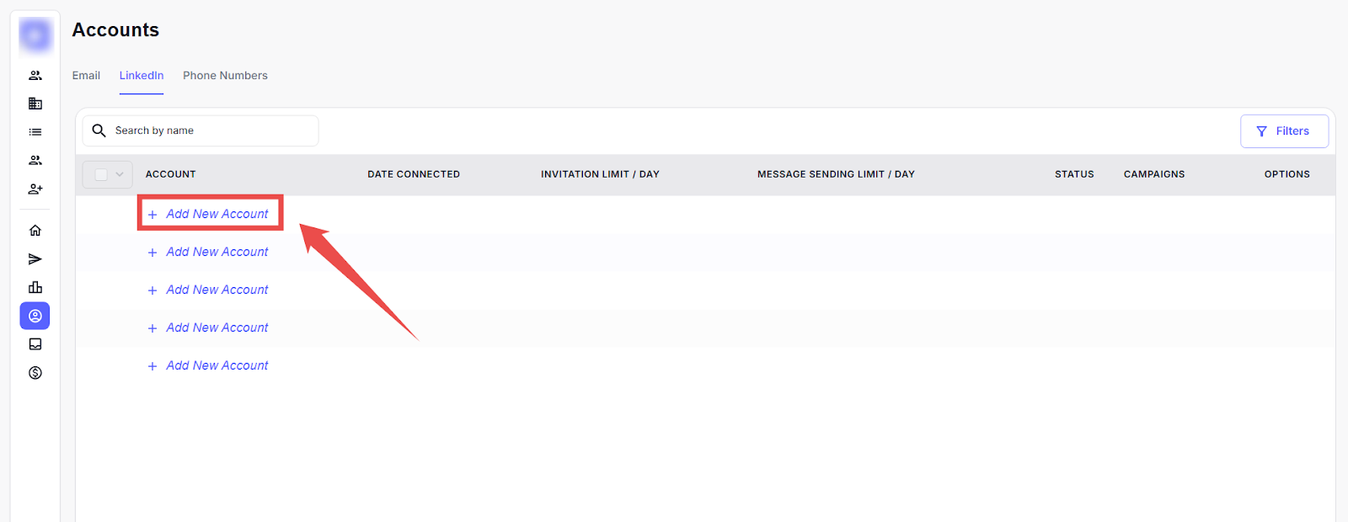
Task: Click the add person icon in sidebar
Action: point(35,189)
